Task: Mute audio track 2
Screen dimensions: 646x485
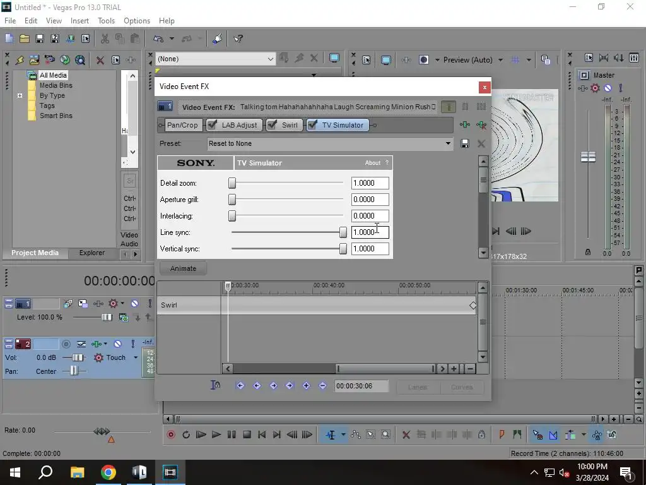Action: tap(117, 344)
